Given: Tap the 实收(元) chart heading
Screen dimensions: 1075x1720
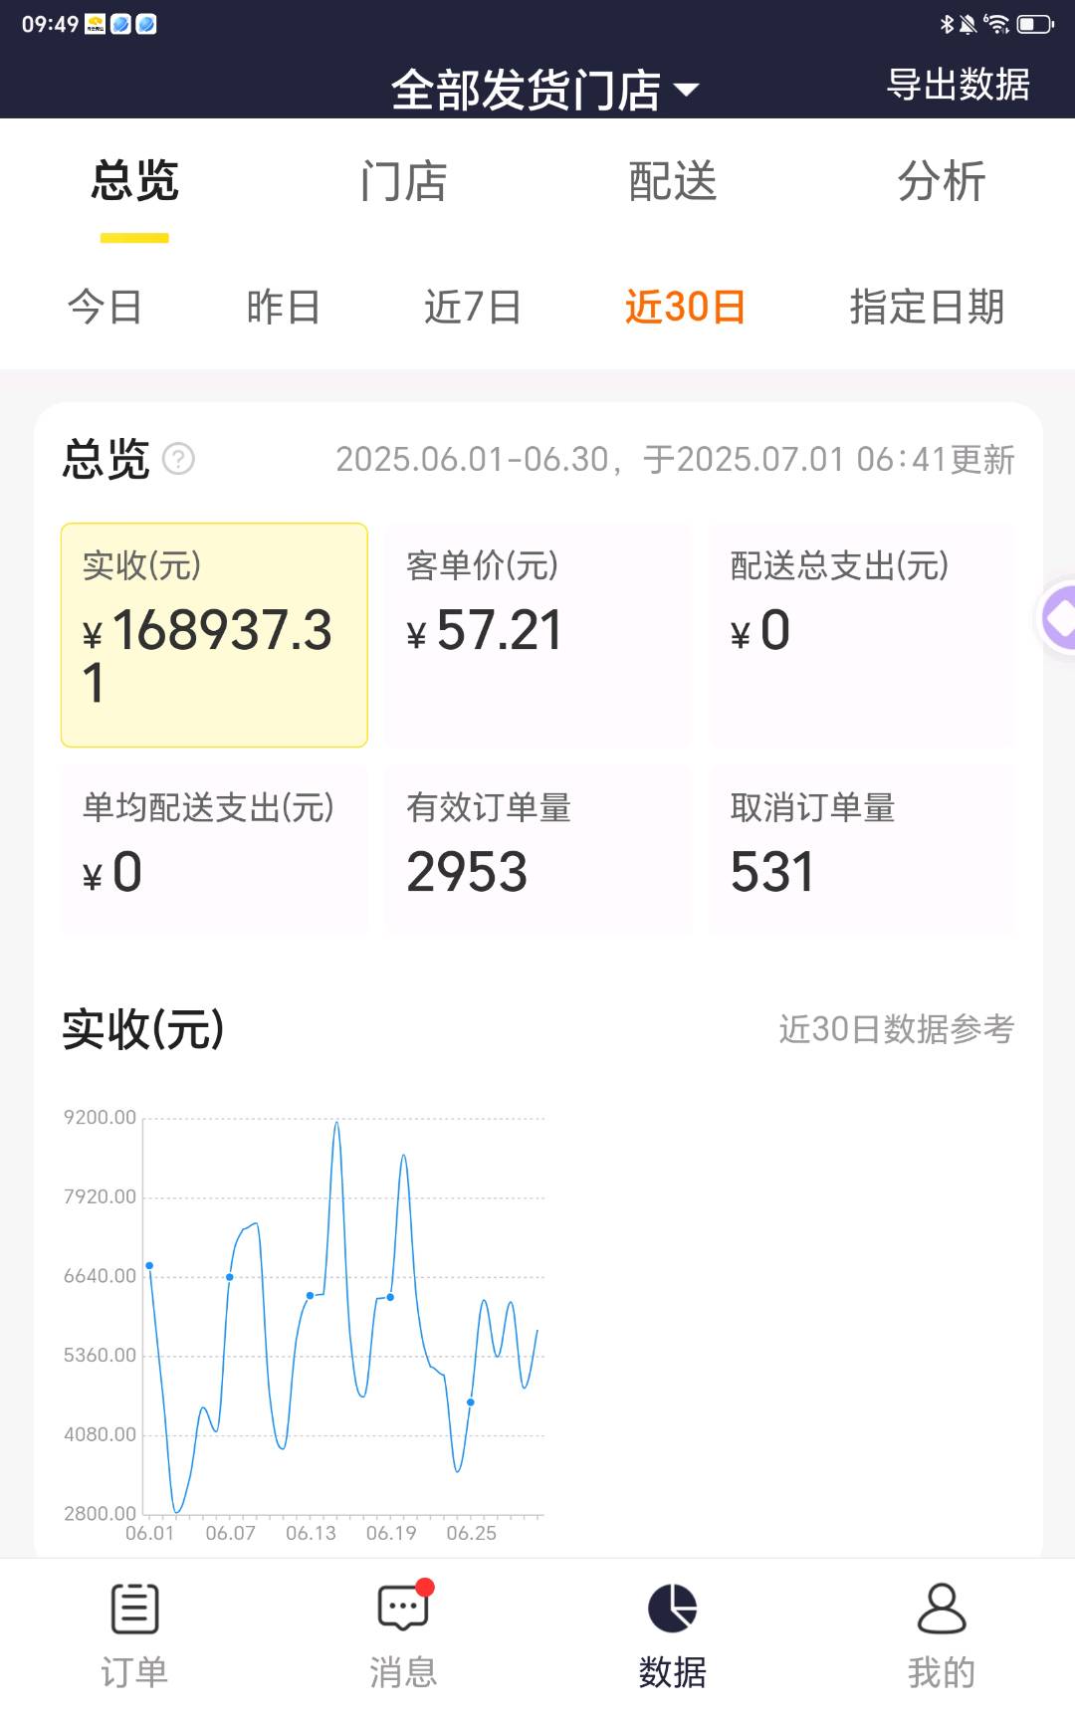Looking at the screenshot, I should click(143, 1029).
